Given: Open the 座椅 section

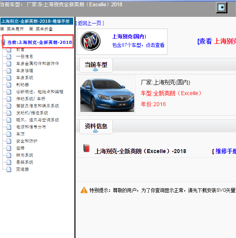Looking at the screenshot, I should pyautogui.click(x=20, y=148).
